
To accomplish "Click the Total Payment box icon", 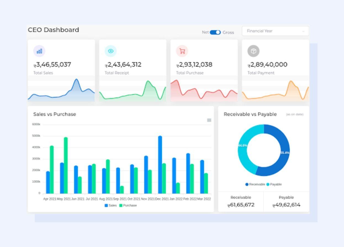I will point(253,51).
